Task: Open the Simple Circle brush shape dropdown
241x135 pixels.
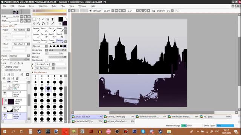Action: coord(44,64)
